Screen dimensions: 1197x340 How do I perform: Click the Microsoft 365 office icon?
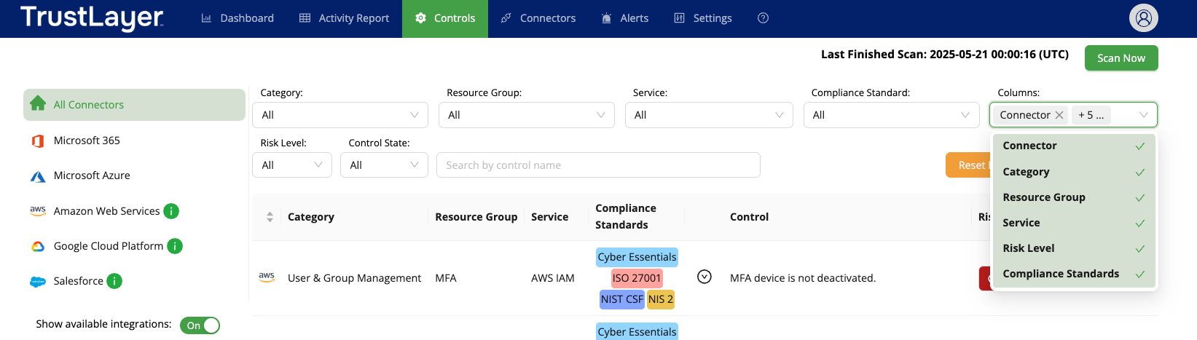point(38,141)
